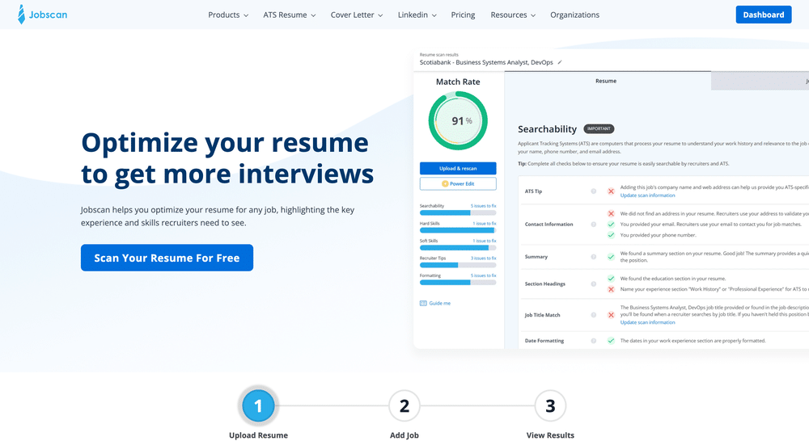Click the Formatting progress bar
The width and height of the screenshot is (809, 441).
[x=458, y=283]
